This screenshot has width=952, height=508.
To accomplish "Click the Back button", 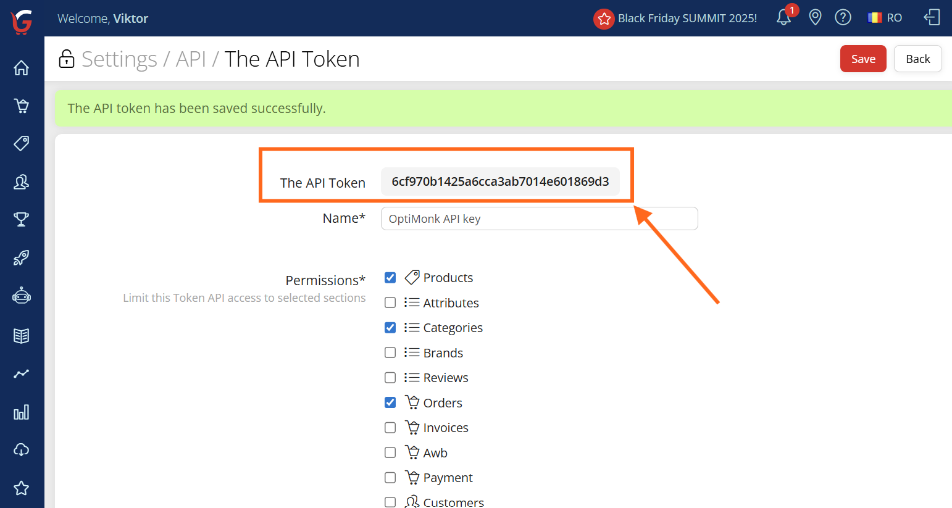I will coord(917,59).
